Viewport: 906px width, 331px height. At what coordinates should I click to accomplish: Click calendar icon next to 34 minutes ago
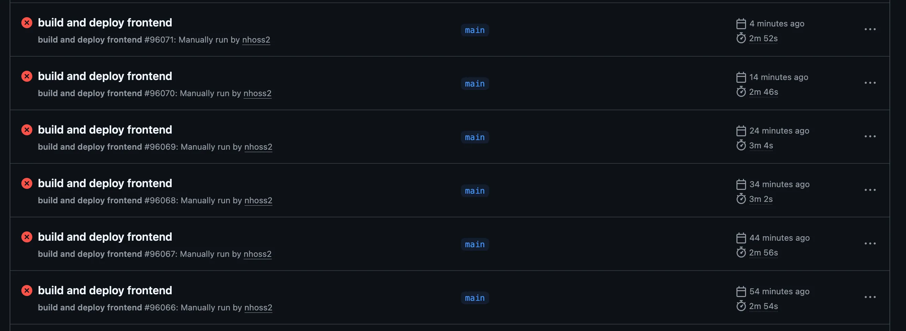point(741,184)
